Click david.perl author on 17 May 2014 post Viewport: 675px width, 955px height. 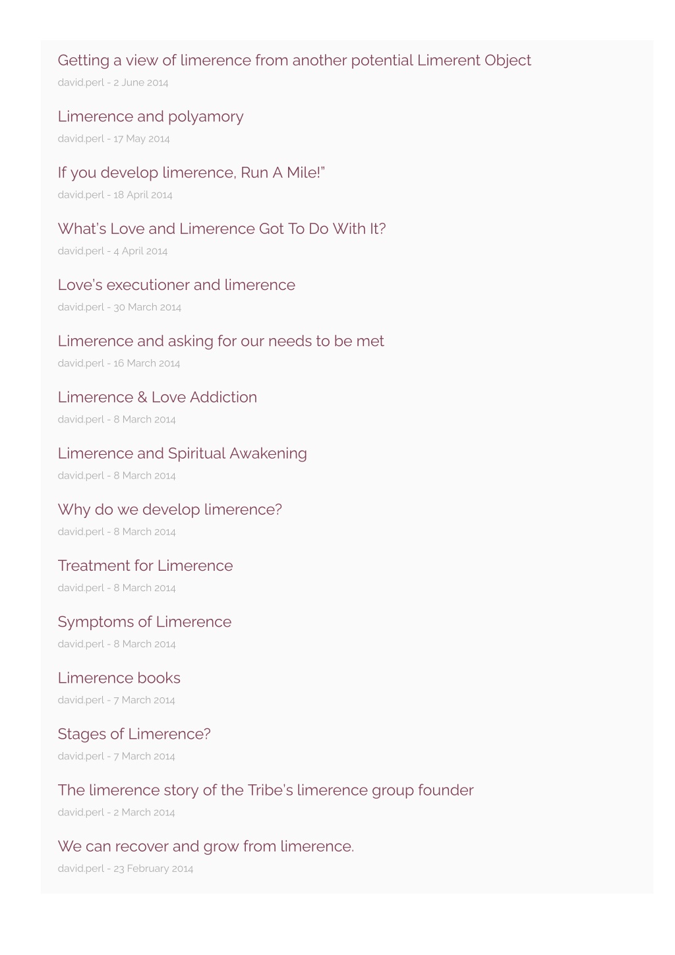tap(80, 138)
